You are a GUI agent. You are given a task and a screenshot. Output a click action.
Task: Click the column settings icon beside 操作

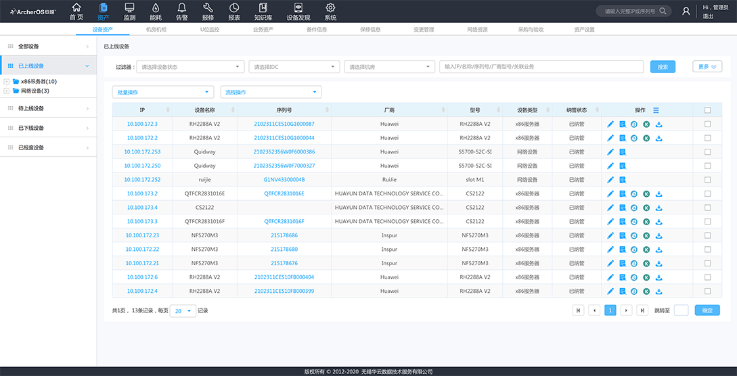click(x=656, y=110)
